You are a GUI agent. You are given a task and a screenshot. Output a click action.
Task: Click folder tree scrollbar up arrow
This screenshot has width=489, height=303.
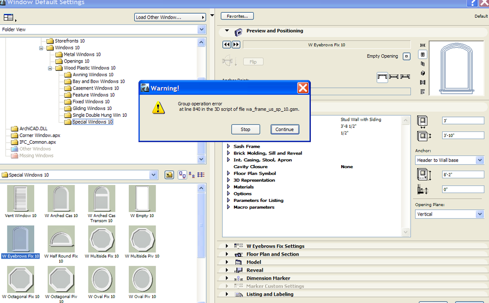(x=202, y=43)
